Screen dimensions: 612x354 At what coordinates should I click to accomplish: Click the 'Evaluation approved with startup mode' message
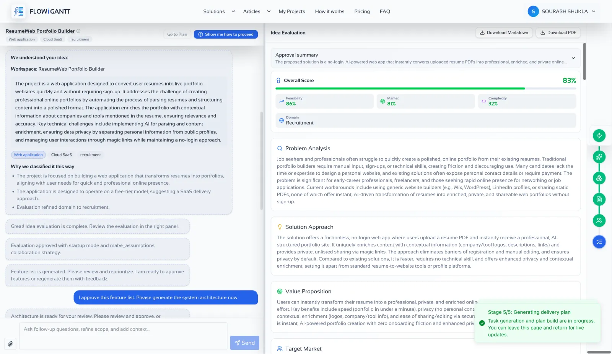tap(98, 249)
